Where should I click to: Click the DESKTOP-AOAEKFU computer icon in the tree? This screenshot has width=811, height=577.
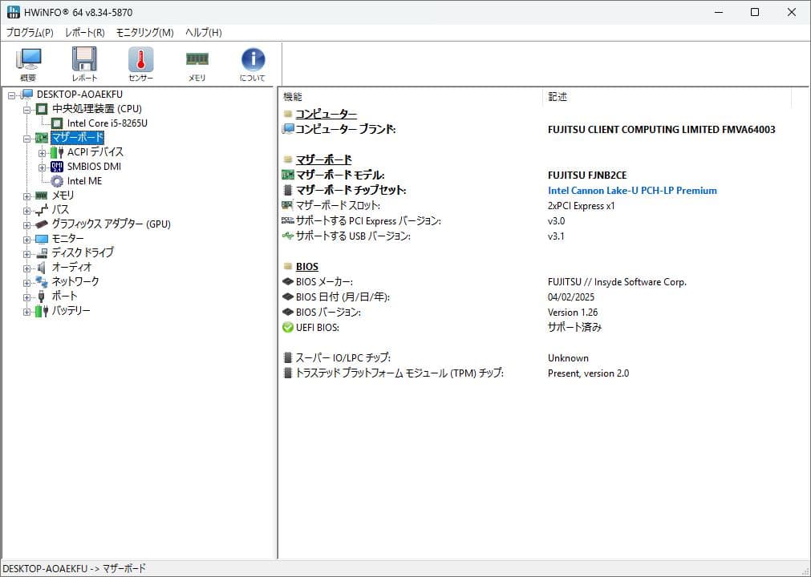27,95
